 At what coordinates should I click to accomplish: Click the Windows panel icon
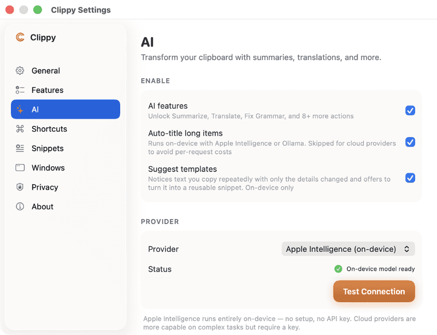pyautogui.click(x=20, y=168)
